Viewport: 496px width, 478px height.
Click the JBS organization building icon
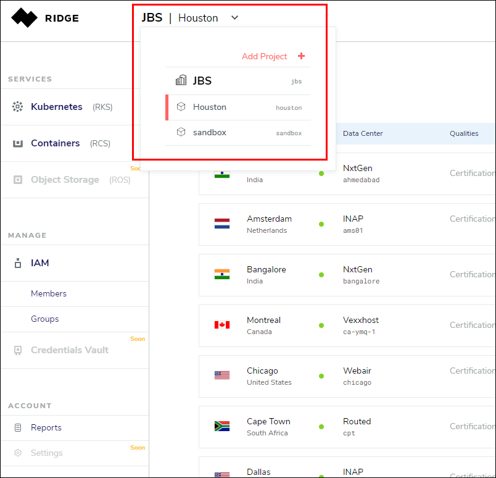181,80
